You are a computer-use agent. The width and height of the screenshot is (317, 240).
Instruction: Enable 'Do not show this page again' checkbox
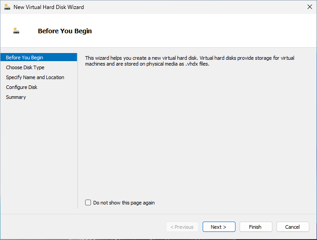[88, 203]
